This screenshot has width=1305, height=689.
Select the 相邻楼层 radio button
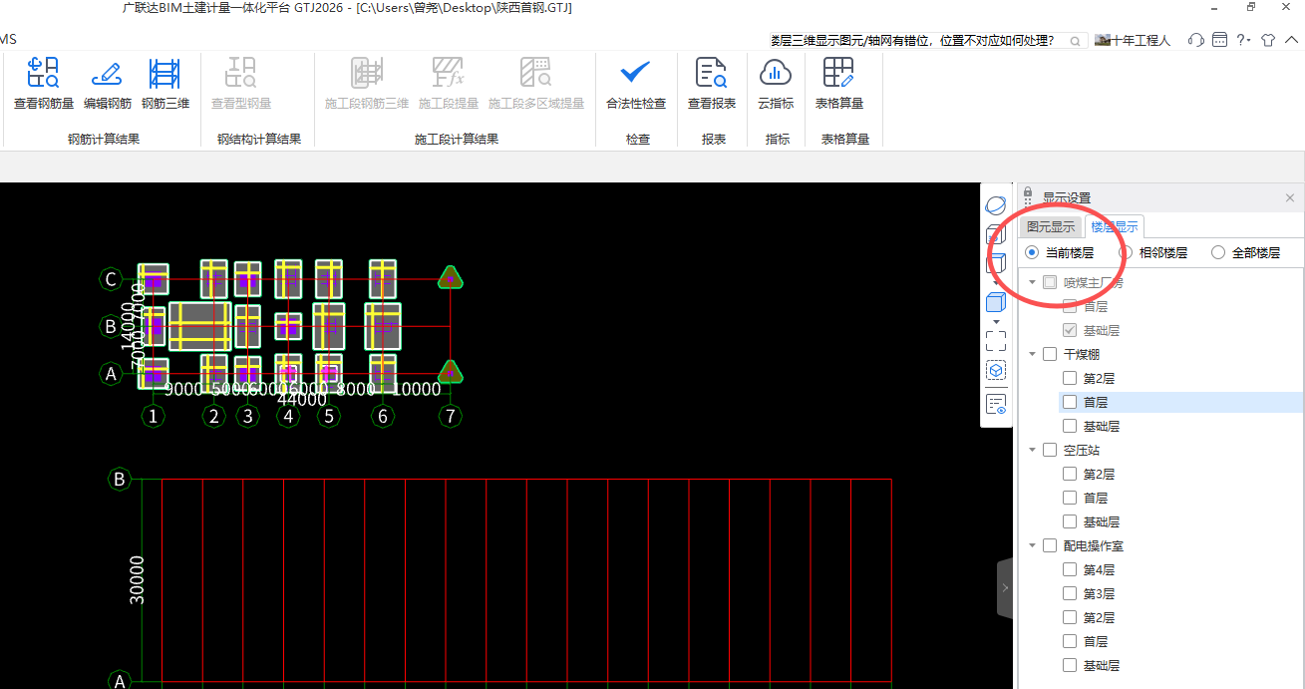(1126, 253)
